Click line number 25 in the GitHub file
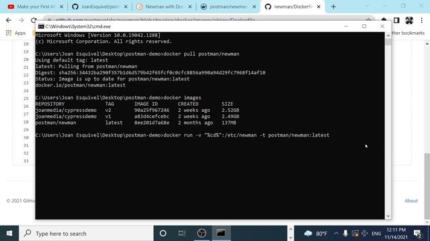The width and height of the screenshot is (430, 241). point(26,98)
